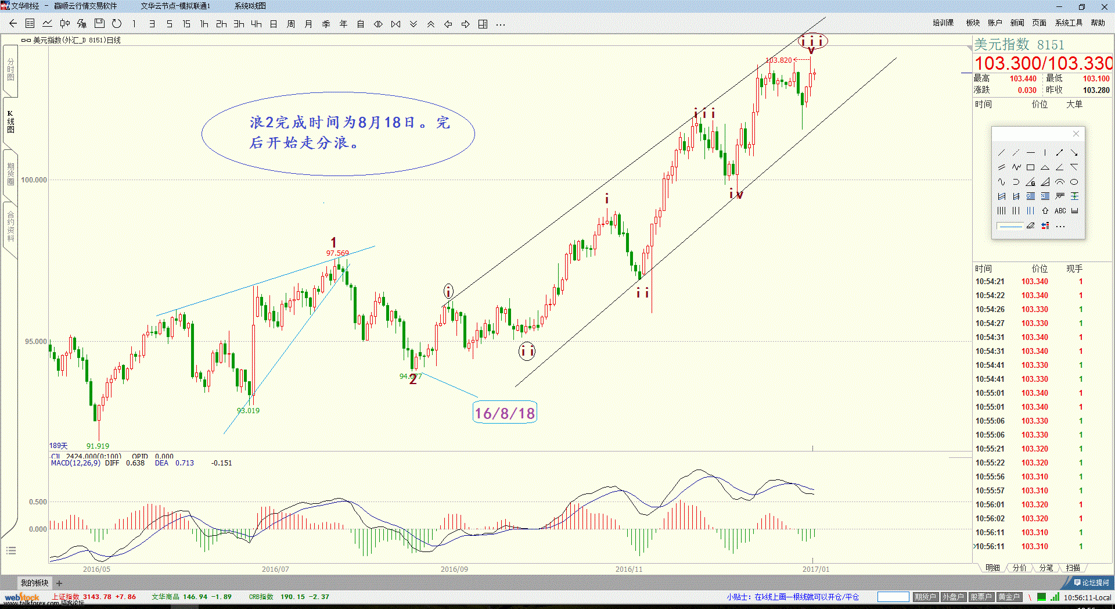Screen dimensions: 1115x609
Task: Select the horizontal line drawing tool
Action: point(1031,152)
